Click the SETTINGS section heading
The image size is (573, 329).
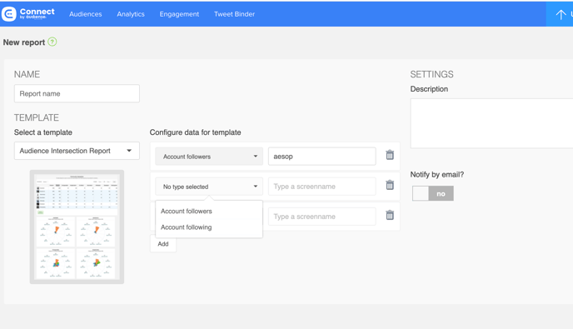tap(431, 74)
